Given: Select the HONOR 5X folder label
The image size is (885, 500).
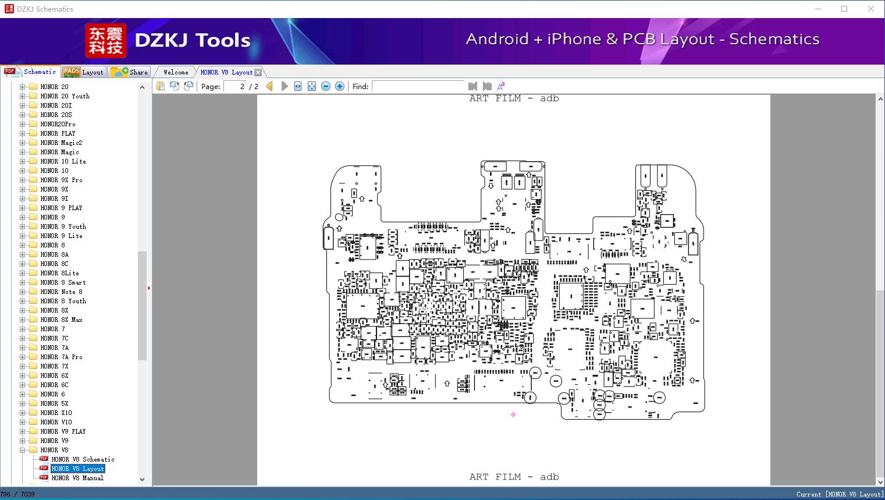Looking at the screenshot, I should pyautogui.click(x=54, y=403).
